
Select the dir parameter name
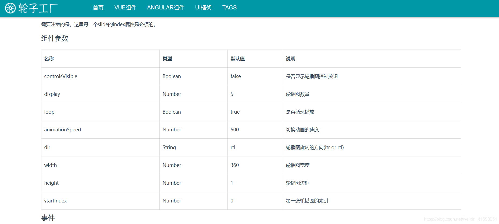(x=47, y=148)
